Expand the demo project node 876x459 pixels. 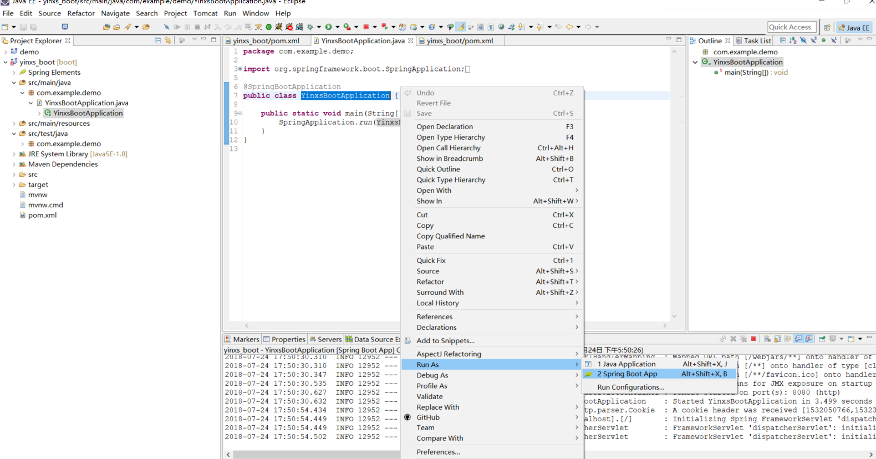point(6,52)
